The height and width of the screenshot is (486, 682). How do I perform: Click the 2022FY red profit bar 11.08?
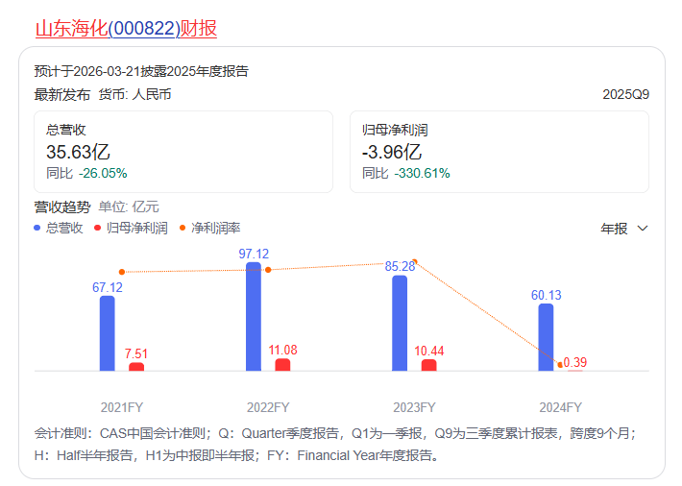282,365
